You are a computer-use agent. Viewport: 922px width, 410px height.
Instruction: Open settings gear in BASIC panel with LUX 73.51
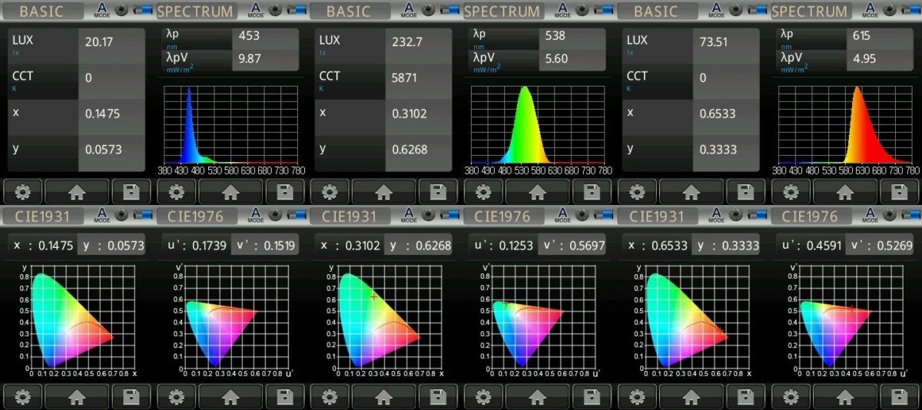(637, 191)
